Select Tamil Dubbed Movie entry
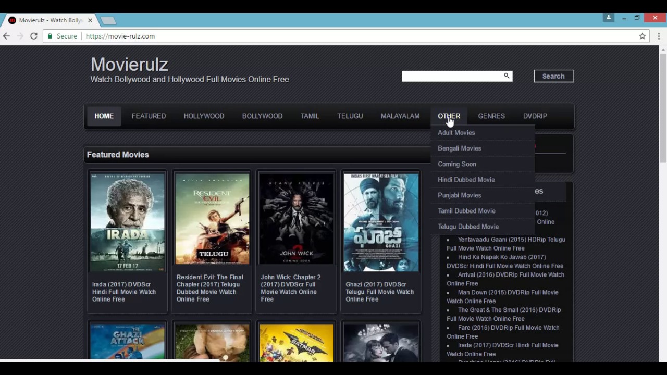This screenshot has width=667, height=375. (x=483, y=211)
